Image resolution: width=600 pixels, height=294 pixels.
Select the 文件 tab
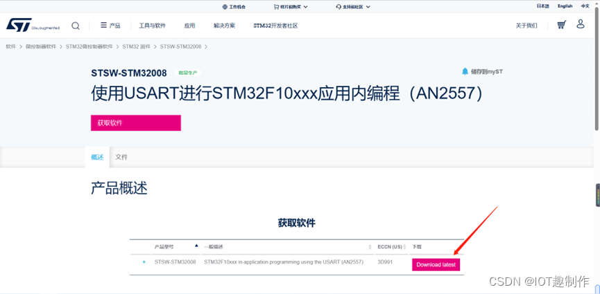point(121,157)
